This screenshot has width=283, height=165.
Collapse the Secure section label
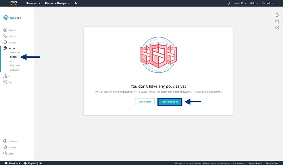coord(12,48)
